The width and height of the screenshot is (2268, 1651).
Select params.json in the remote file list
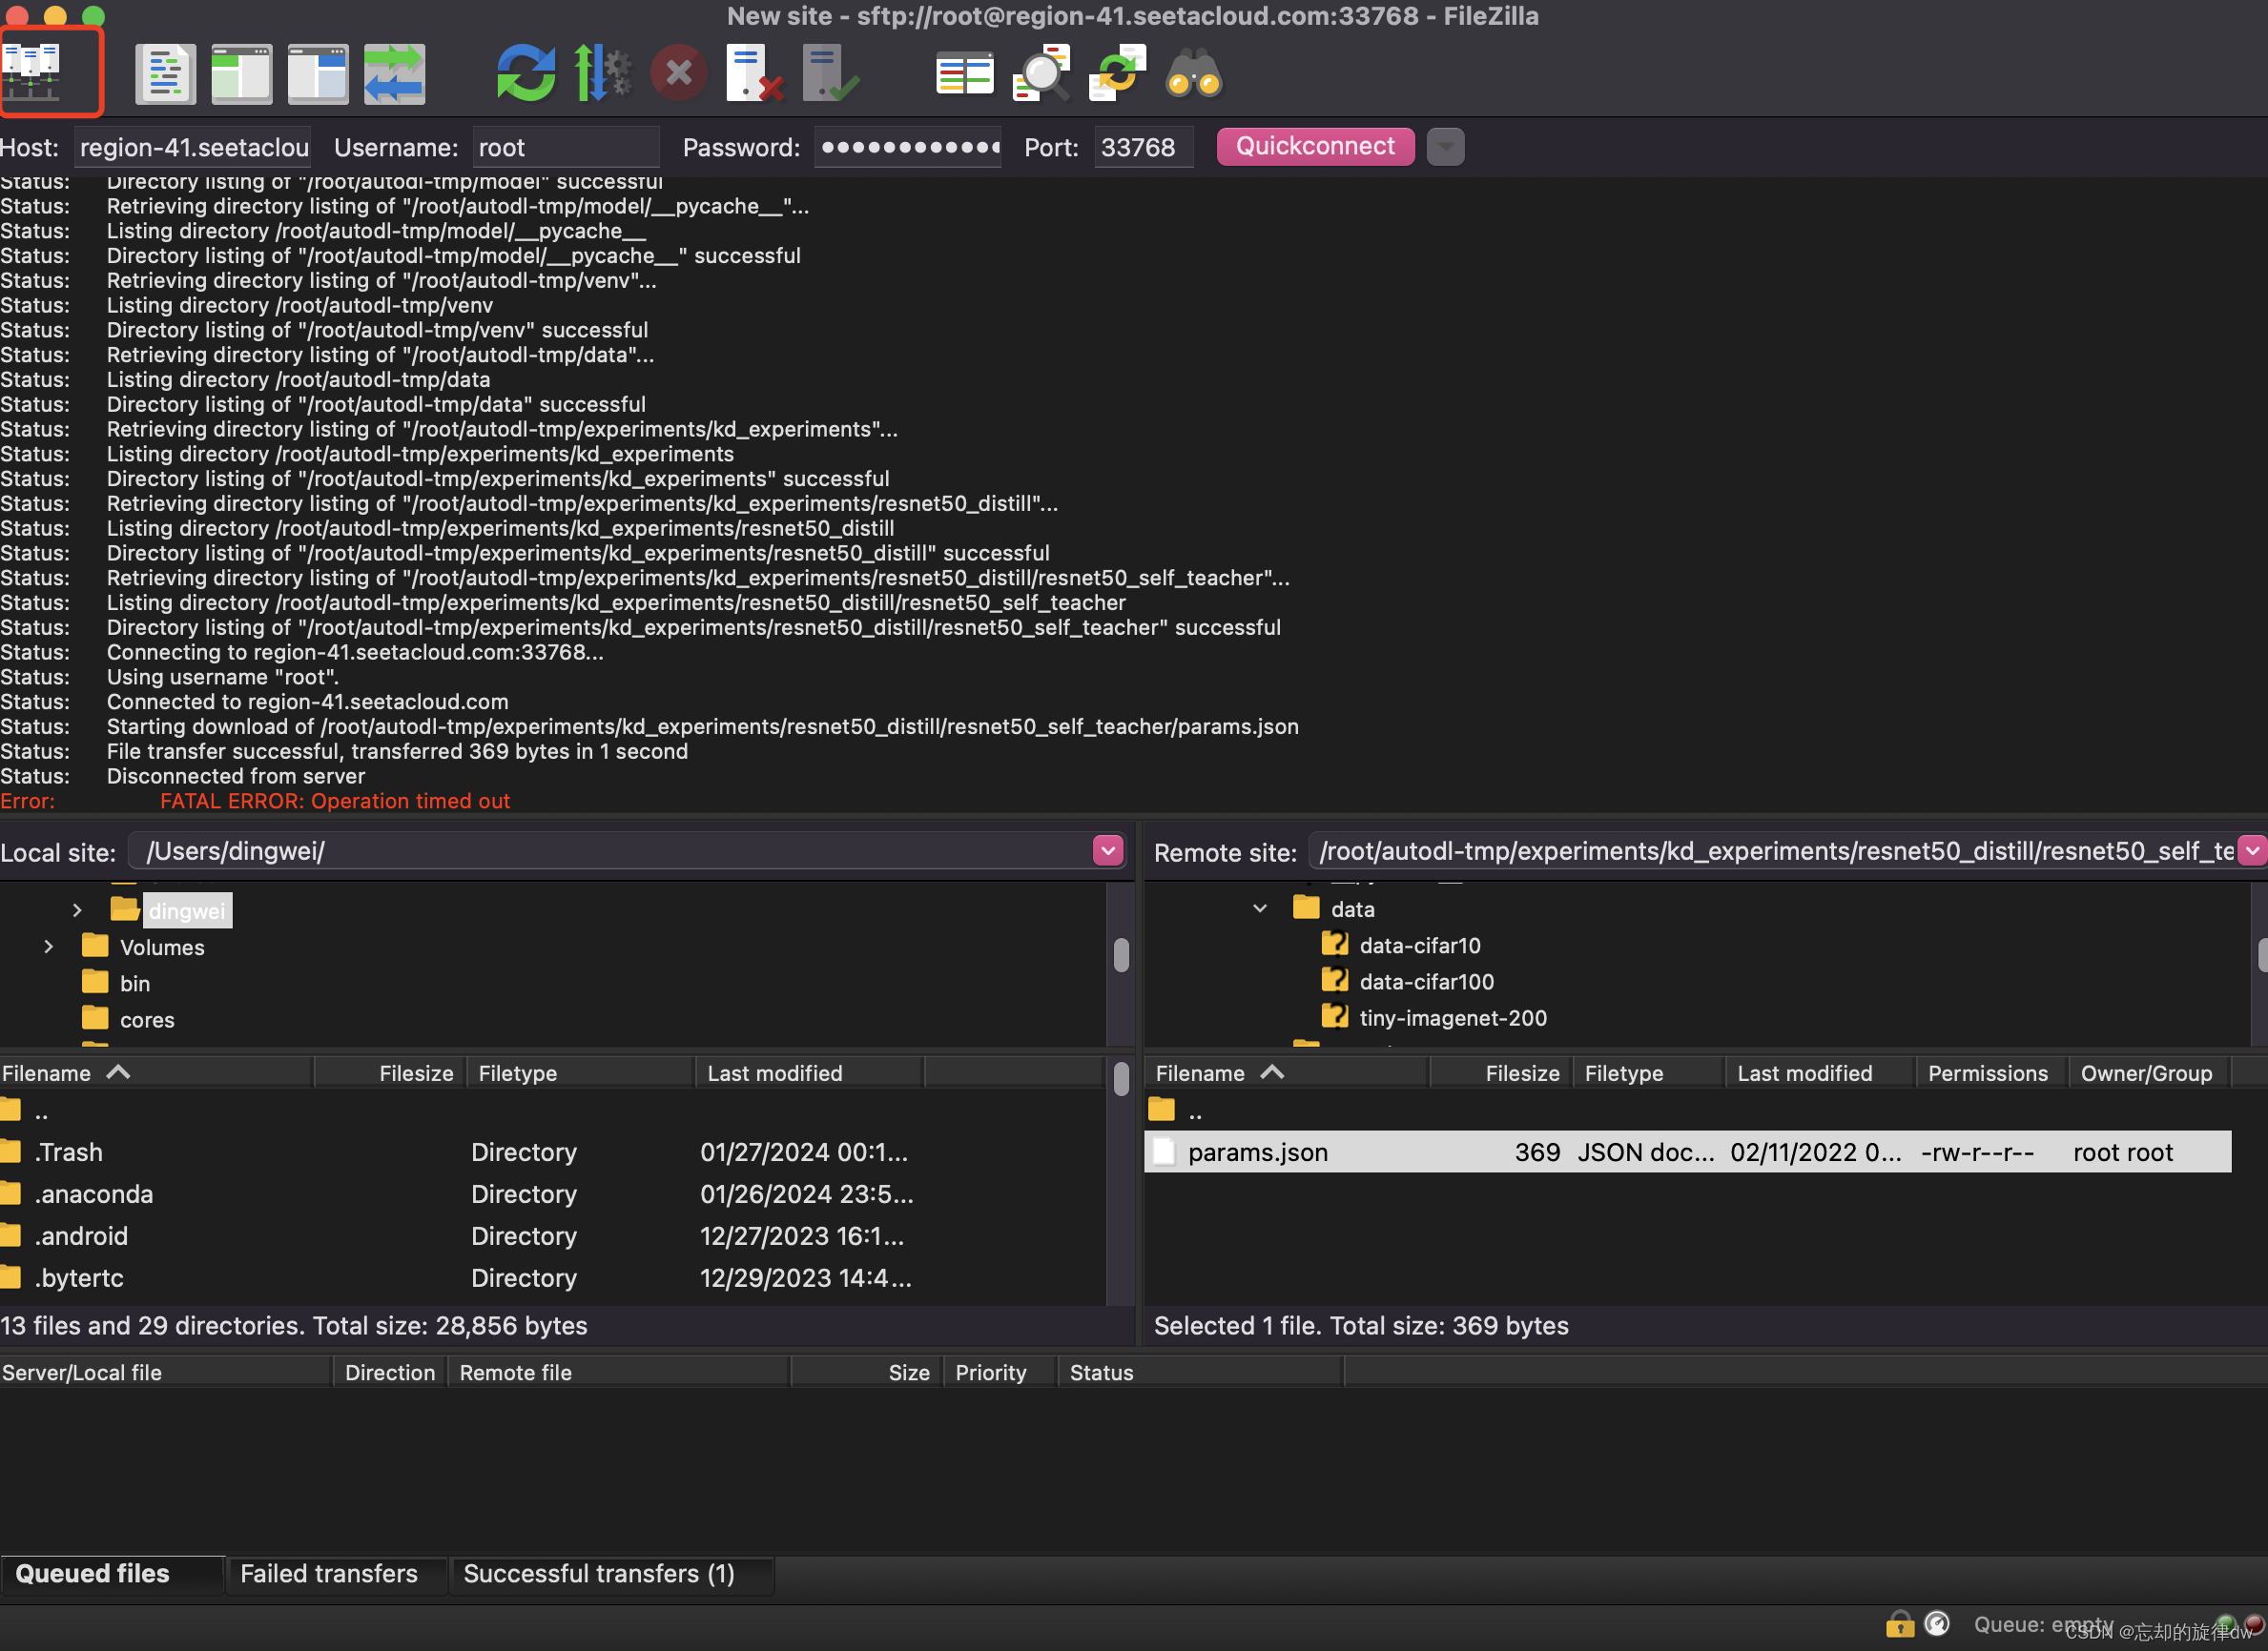pos(1257,1152)
